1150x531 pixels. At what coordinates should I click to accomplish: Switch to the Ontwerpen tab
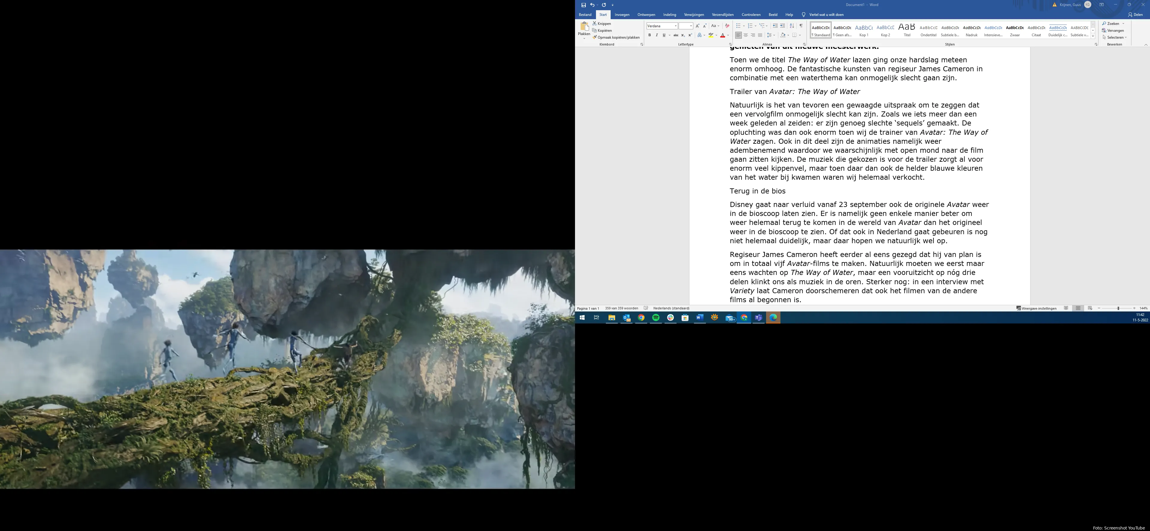click(647, 15)
